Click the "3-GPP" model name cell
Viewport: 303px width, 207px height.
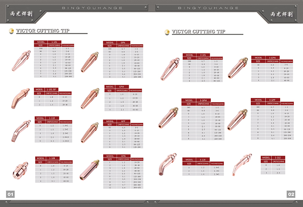click(x=273, y=100)
